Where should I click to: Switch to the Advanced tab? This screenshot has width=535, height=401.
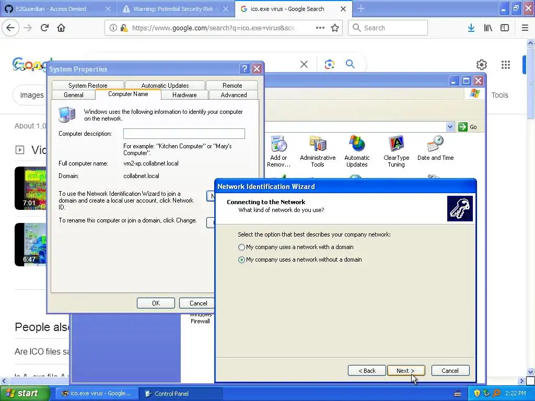(234, 95)
